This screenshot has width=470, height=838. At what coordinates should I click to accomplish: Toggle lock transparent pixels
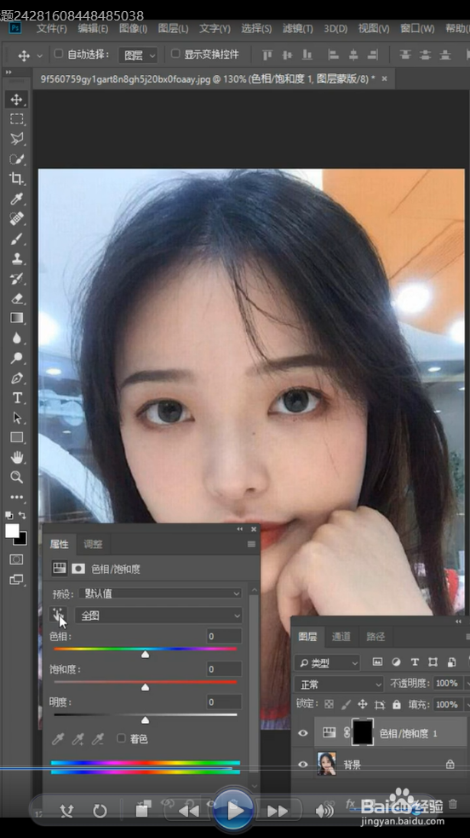click(330, 704)
